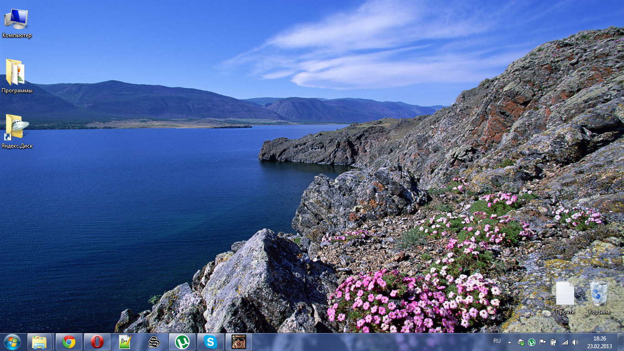Show hidden tray icons arrow
The width and height of the screenshot is (624, 351).
pos(509,342)
